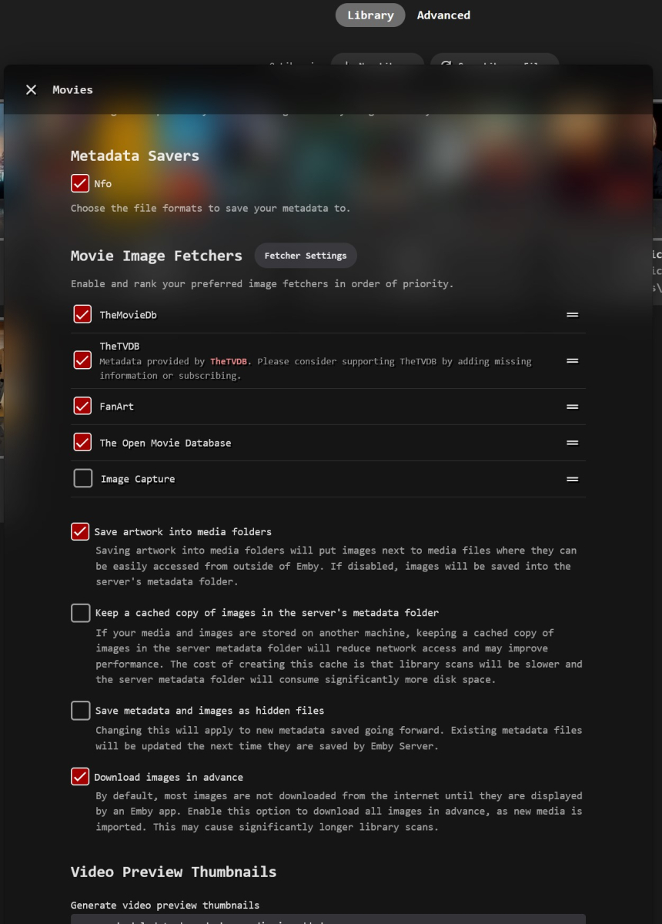Turn off Download images in advance
Image resolution: width=662 pixels, height=924 pixels.
pyautogui.click(x=80, y=777)
